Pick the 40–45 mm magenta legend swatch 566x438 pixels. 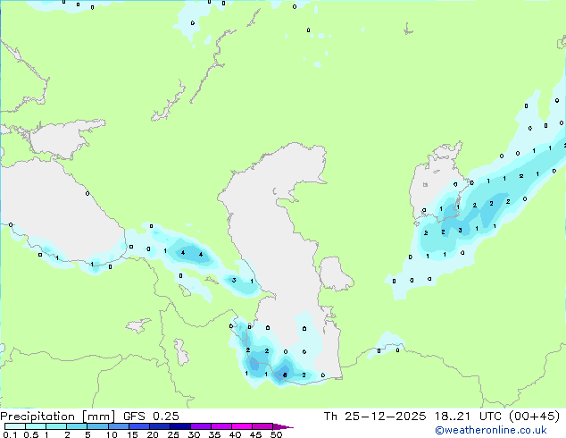(242, 426)
